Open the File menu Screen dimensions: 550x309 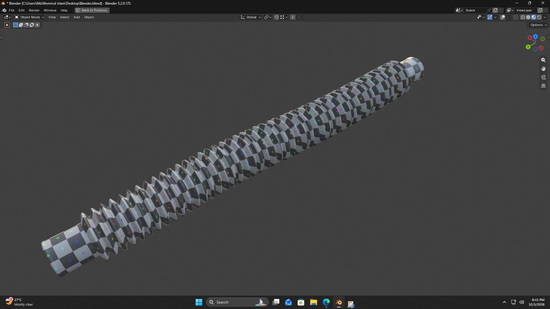tap(11, 10)
